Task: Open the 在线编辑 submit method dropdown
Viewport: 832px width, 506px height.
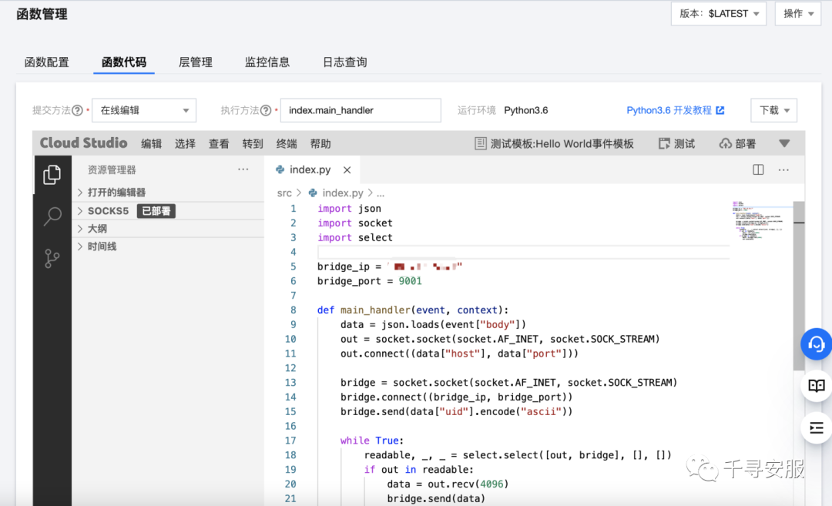Action: coord(144,110)
